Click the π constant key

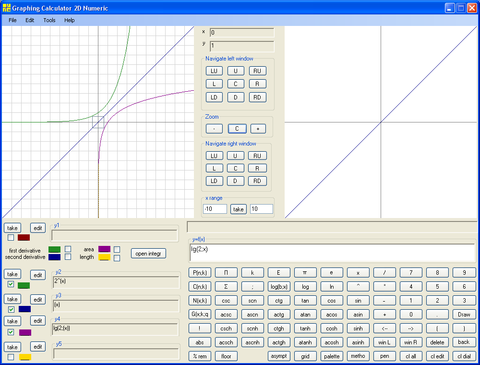305,272
